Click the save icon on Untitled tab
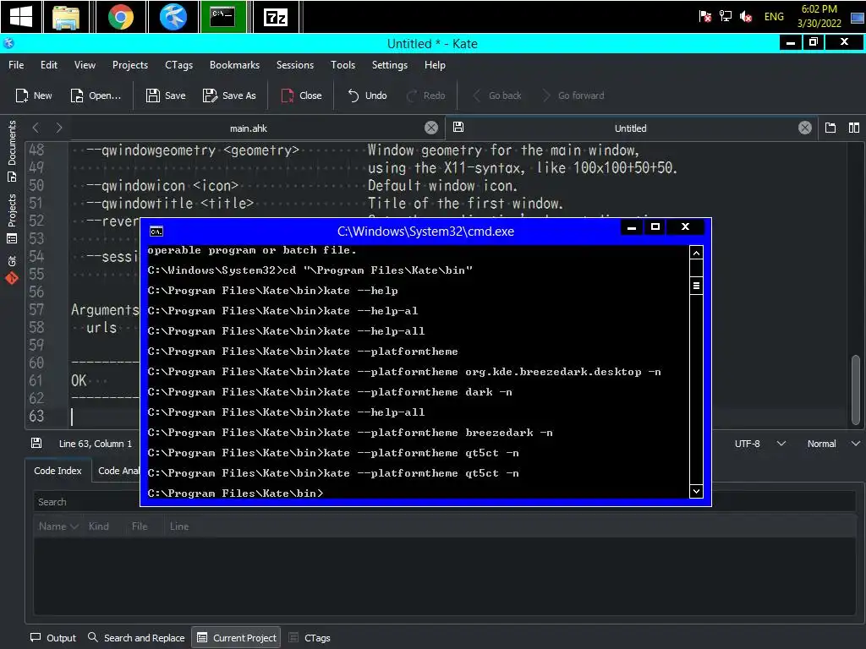Viewport: 866px width, 649px height. coord(458,127)
